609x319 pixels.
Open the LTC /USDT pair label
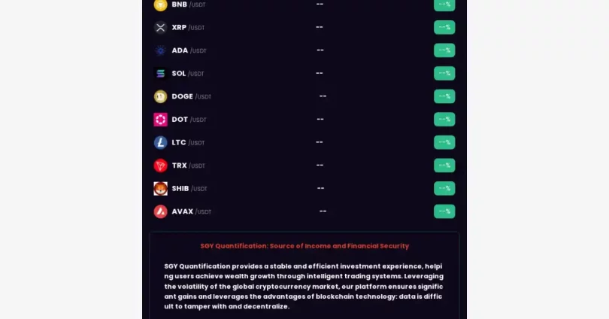click(189, 143)
